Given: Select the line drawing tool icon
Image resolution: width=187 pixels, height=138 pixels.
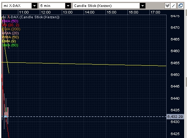Looking at the screenshot, I should point(173,6).
